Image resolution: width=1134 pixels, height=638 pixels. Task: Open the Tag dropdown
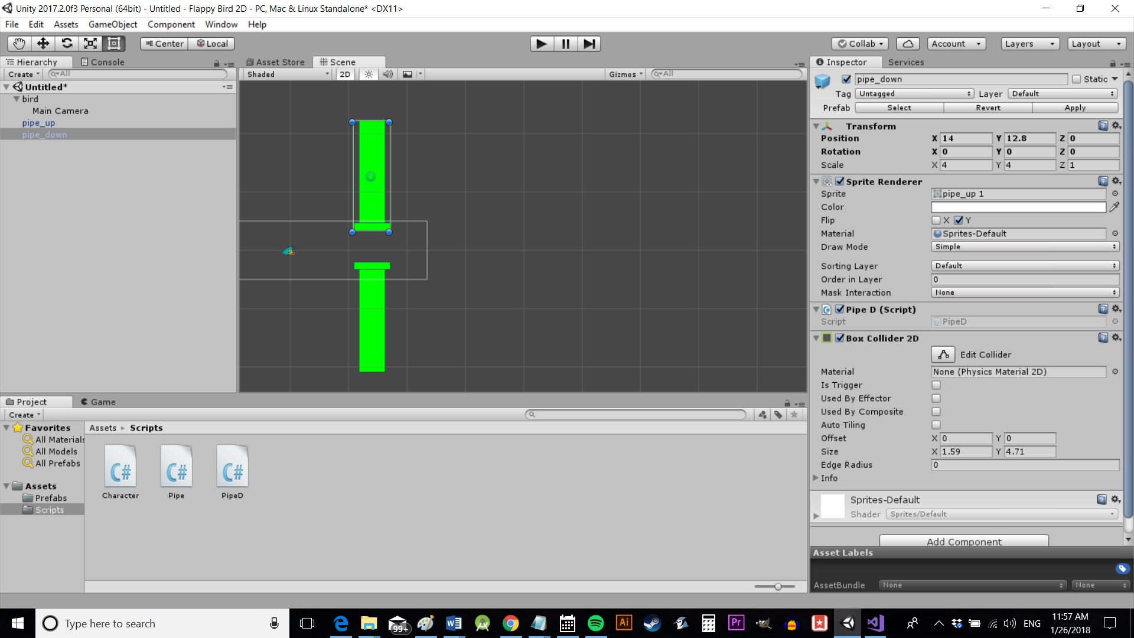point(914,94)
